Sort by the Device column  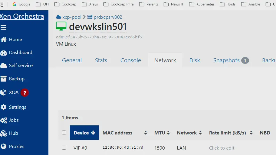point(84,133)
